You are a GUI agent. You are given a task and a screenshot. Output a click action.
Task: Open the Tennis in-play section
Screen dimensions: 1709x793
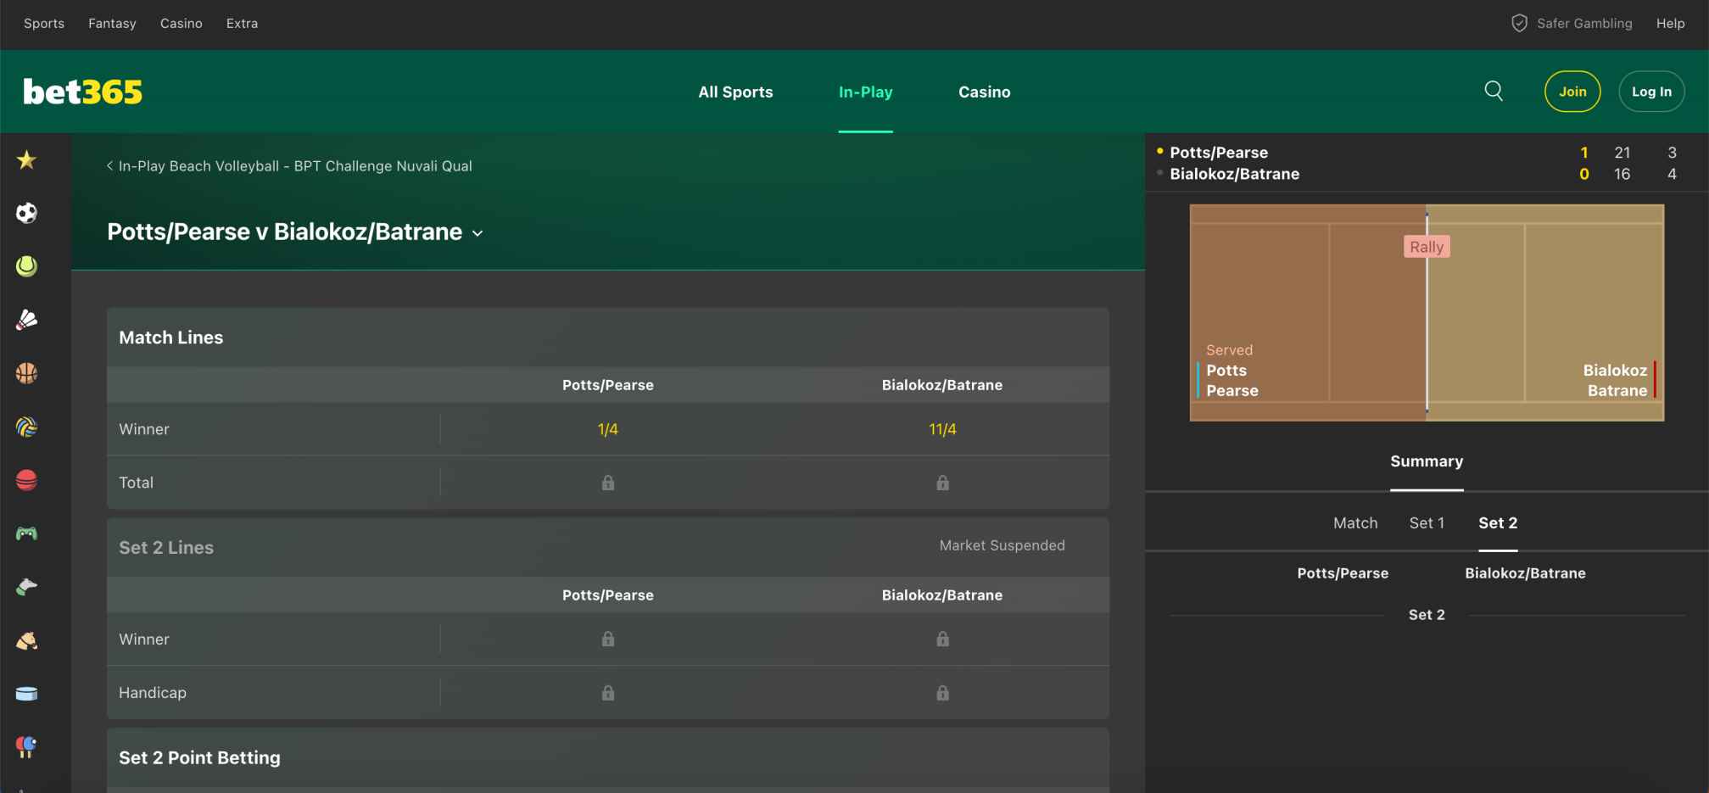coord(26,266)
